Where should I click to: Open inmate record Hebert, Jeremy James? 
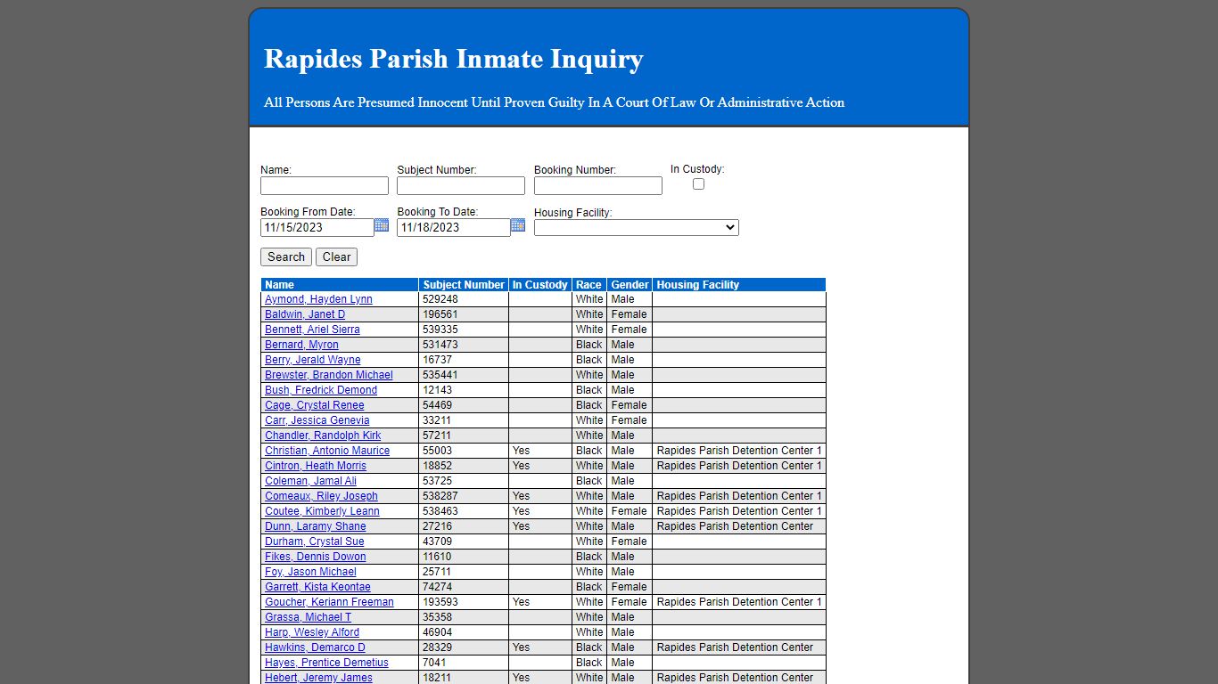pyautogui.click(x=318, y=678)
